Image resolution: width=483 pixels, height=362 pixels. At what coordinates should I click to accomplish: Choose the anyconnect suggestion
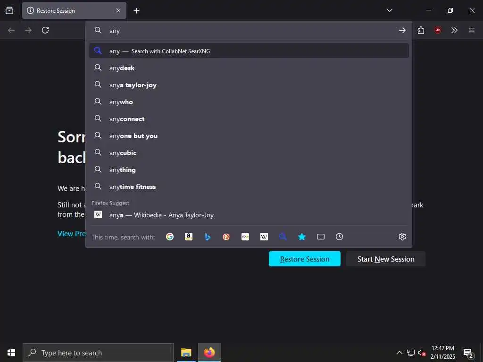tap(249, 118)
